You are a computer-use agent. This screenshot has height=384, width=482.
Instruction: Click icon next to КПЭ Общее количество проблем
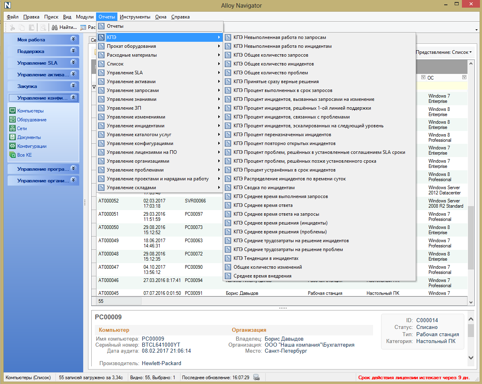click(x=228, y=72)
